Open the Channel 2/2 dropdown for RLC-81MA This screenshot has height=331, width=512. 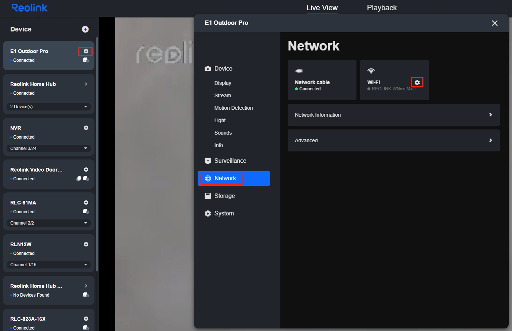49,223
